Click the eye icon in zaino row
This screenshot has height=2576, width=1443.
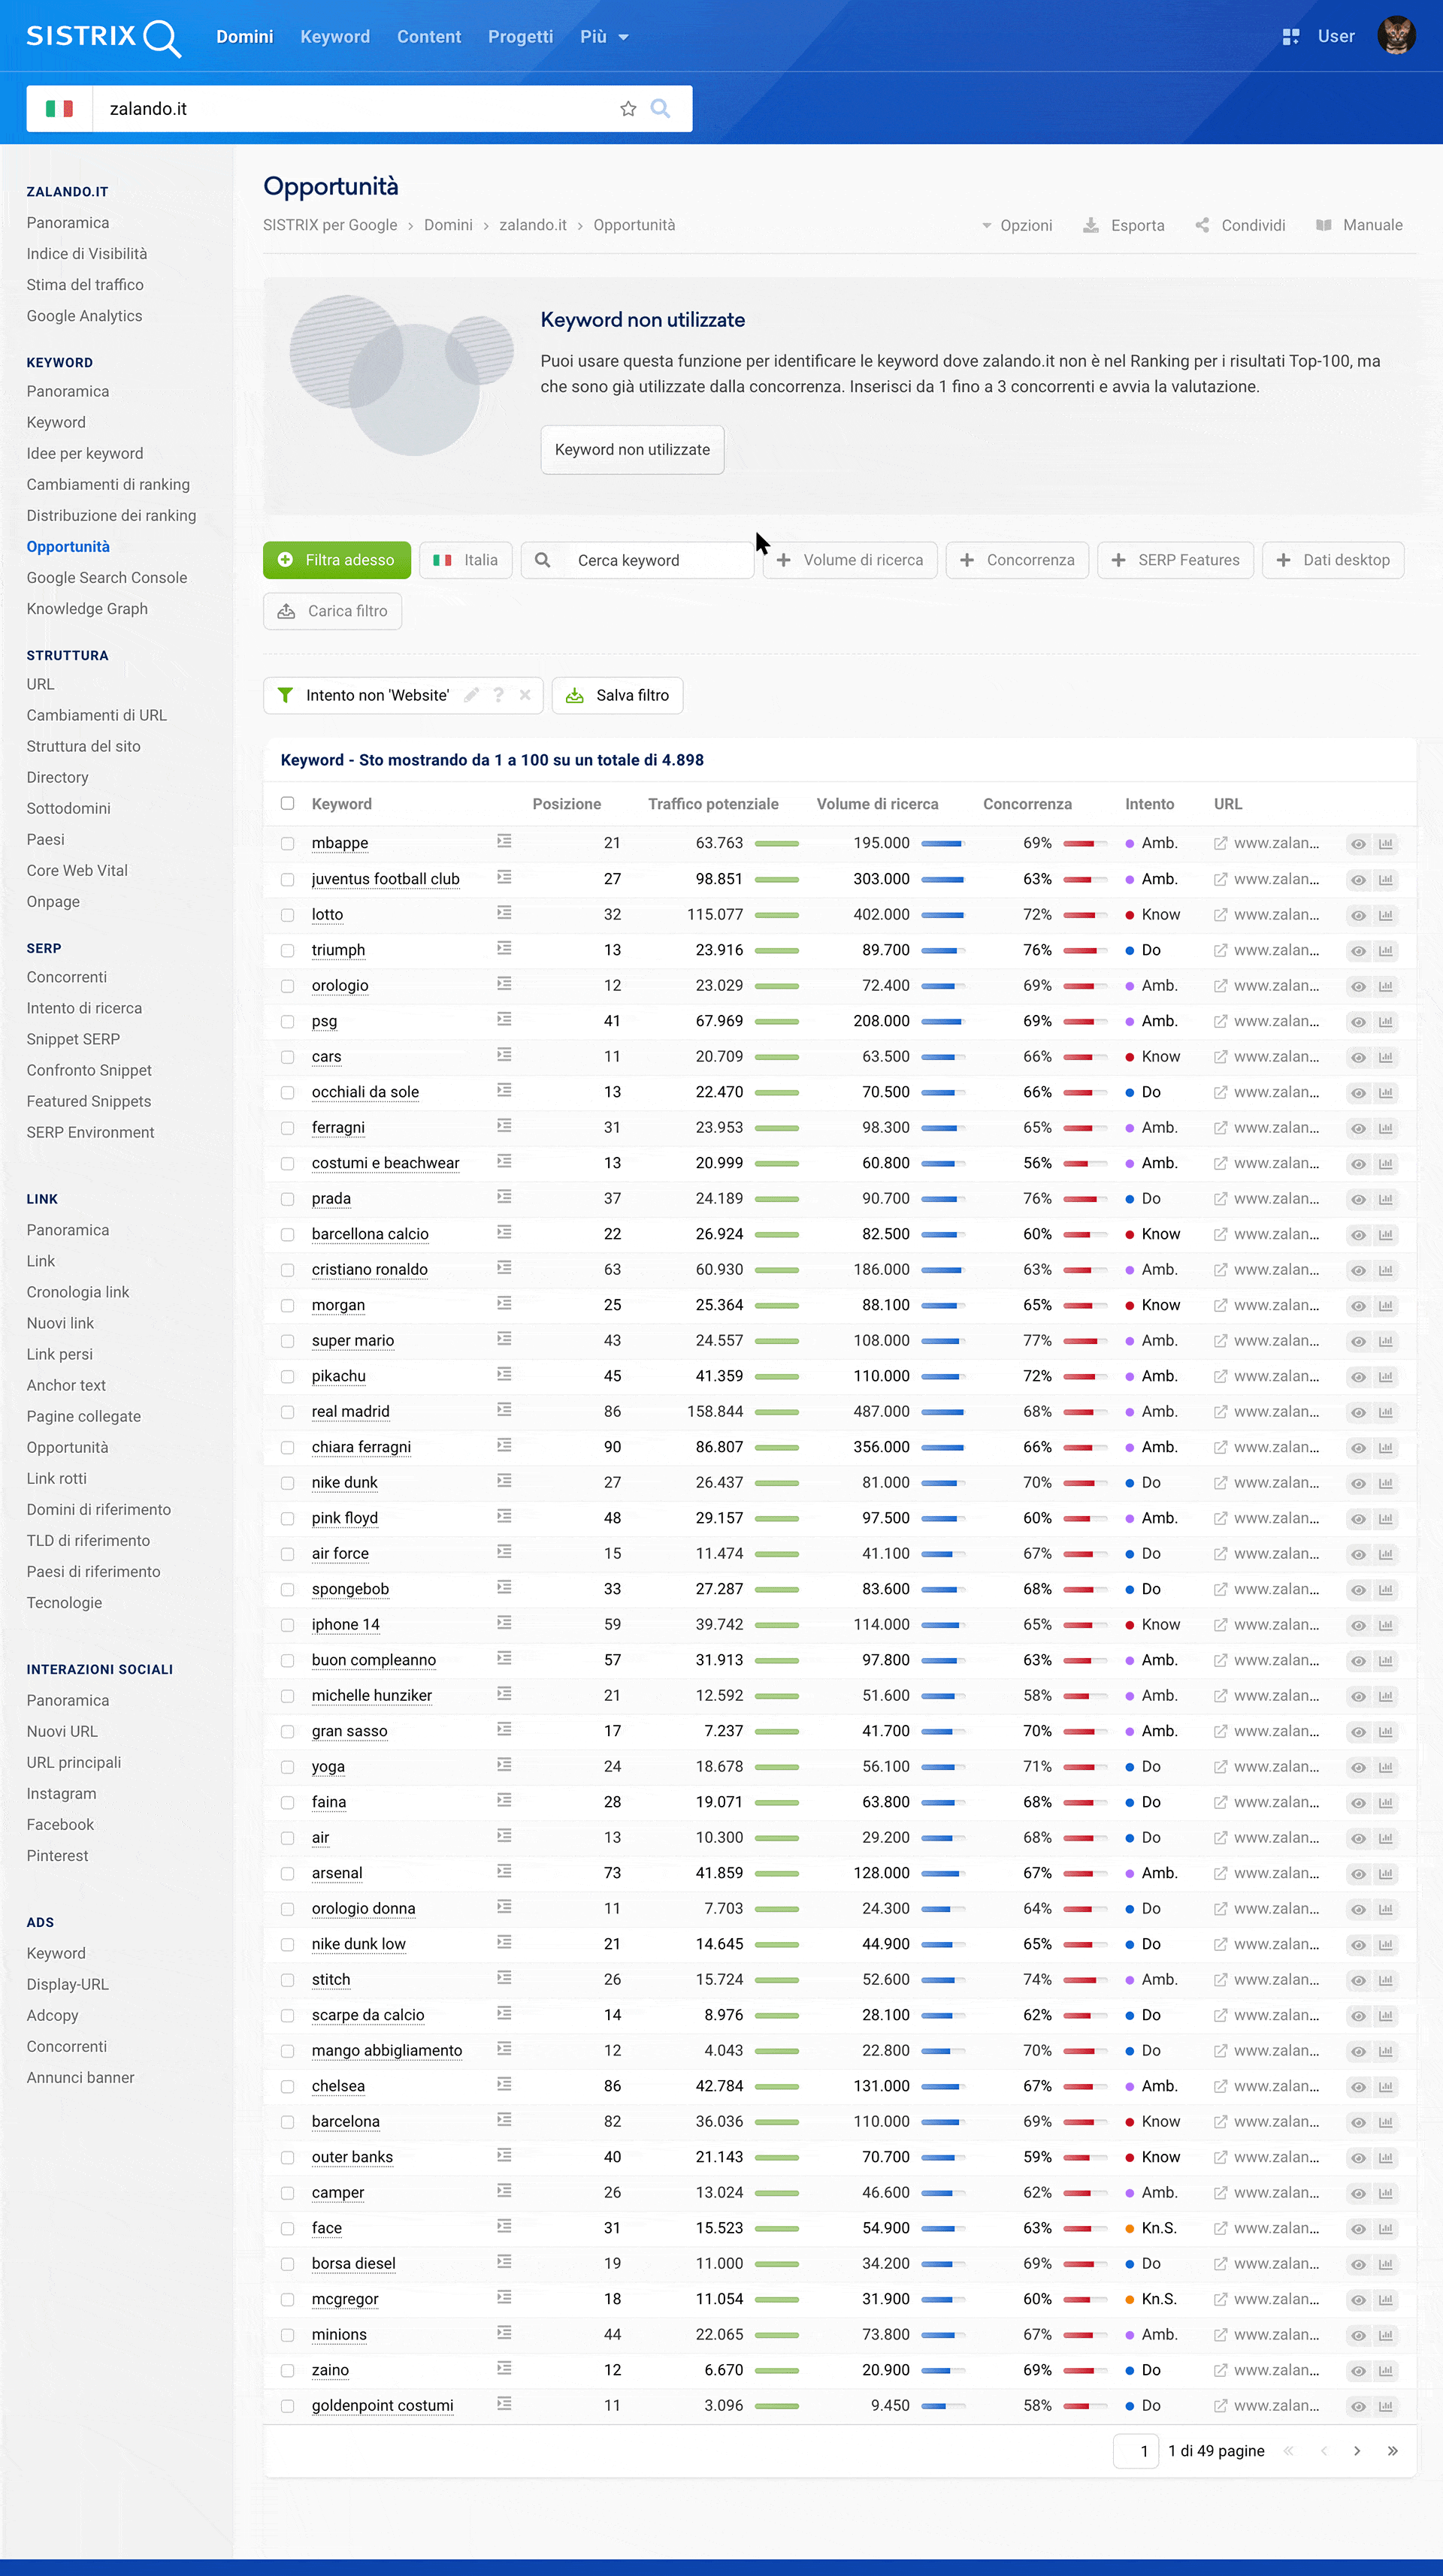click(1358, 2371)
